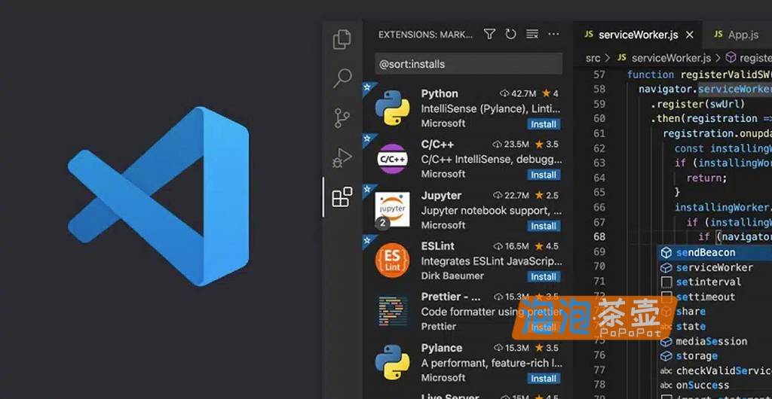Click the Jupyter extension title
The height and width of the screenshot is (399, 772).
442,195
